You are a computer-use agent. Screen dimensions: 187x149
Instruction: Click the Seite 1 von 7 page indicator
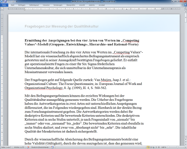pyautogui.click(x=7, y=147)
